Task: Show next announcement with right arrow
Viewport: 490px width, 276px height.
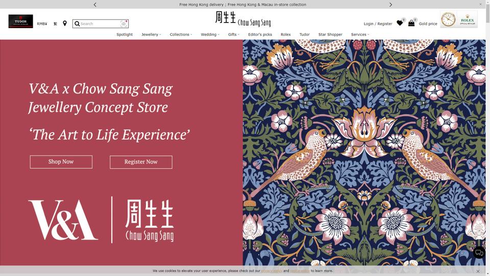Action: tap(390, 5)
